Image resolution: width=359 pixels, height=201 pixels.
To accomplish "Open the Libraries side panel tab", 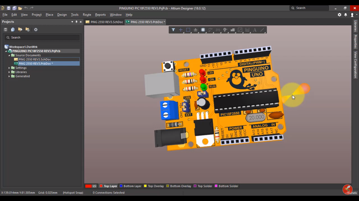I will coord(355,26).
